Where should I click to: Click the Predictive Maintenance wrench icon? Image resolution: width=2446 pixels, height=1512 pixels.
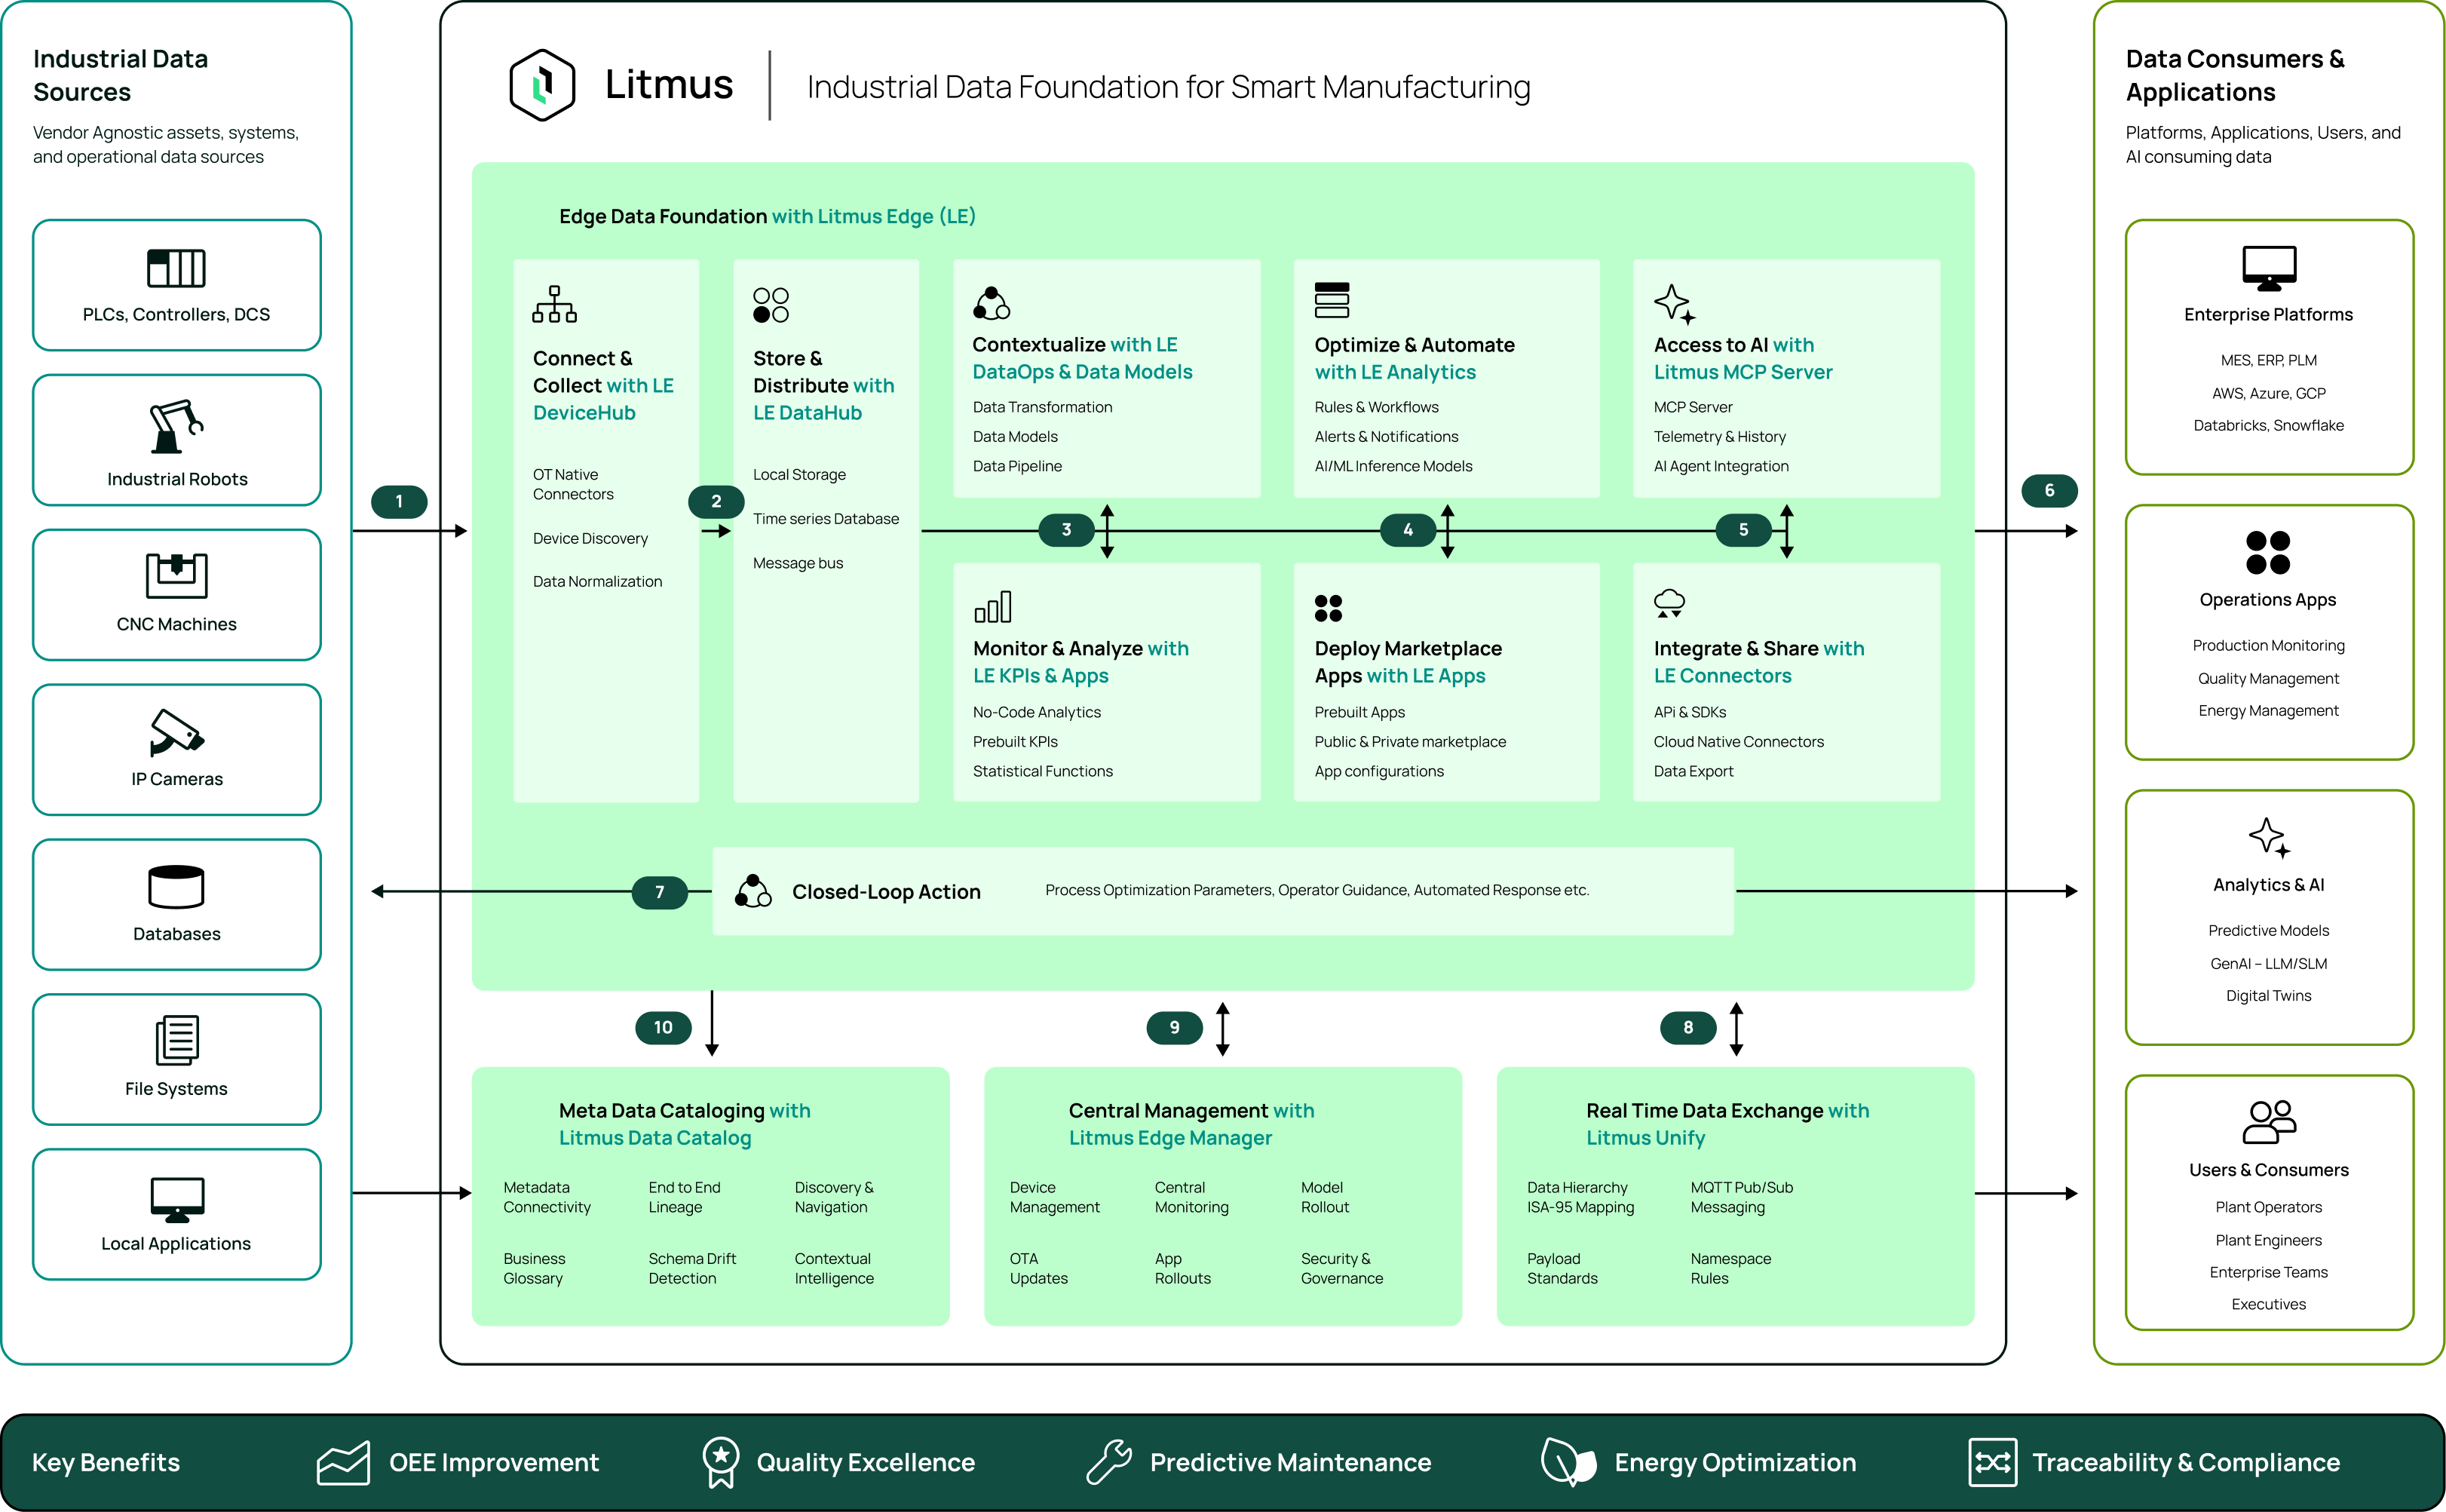tap(1108, 1463)
